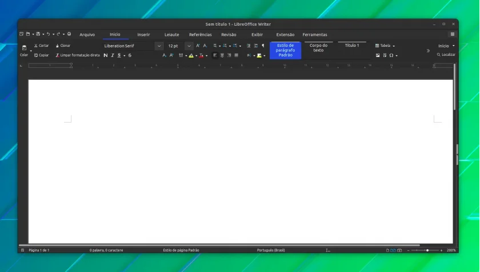Click the hamburger menu at top right

pos(453,34)
